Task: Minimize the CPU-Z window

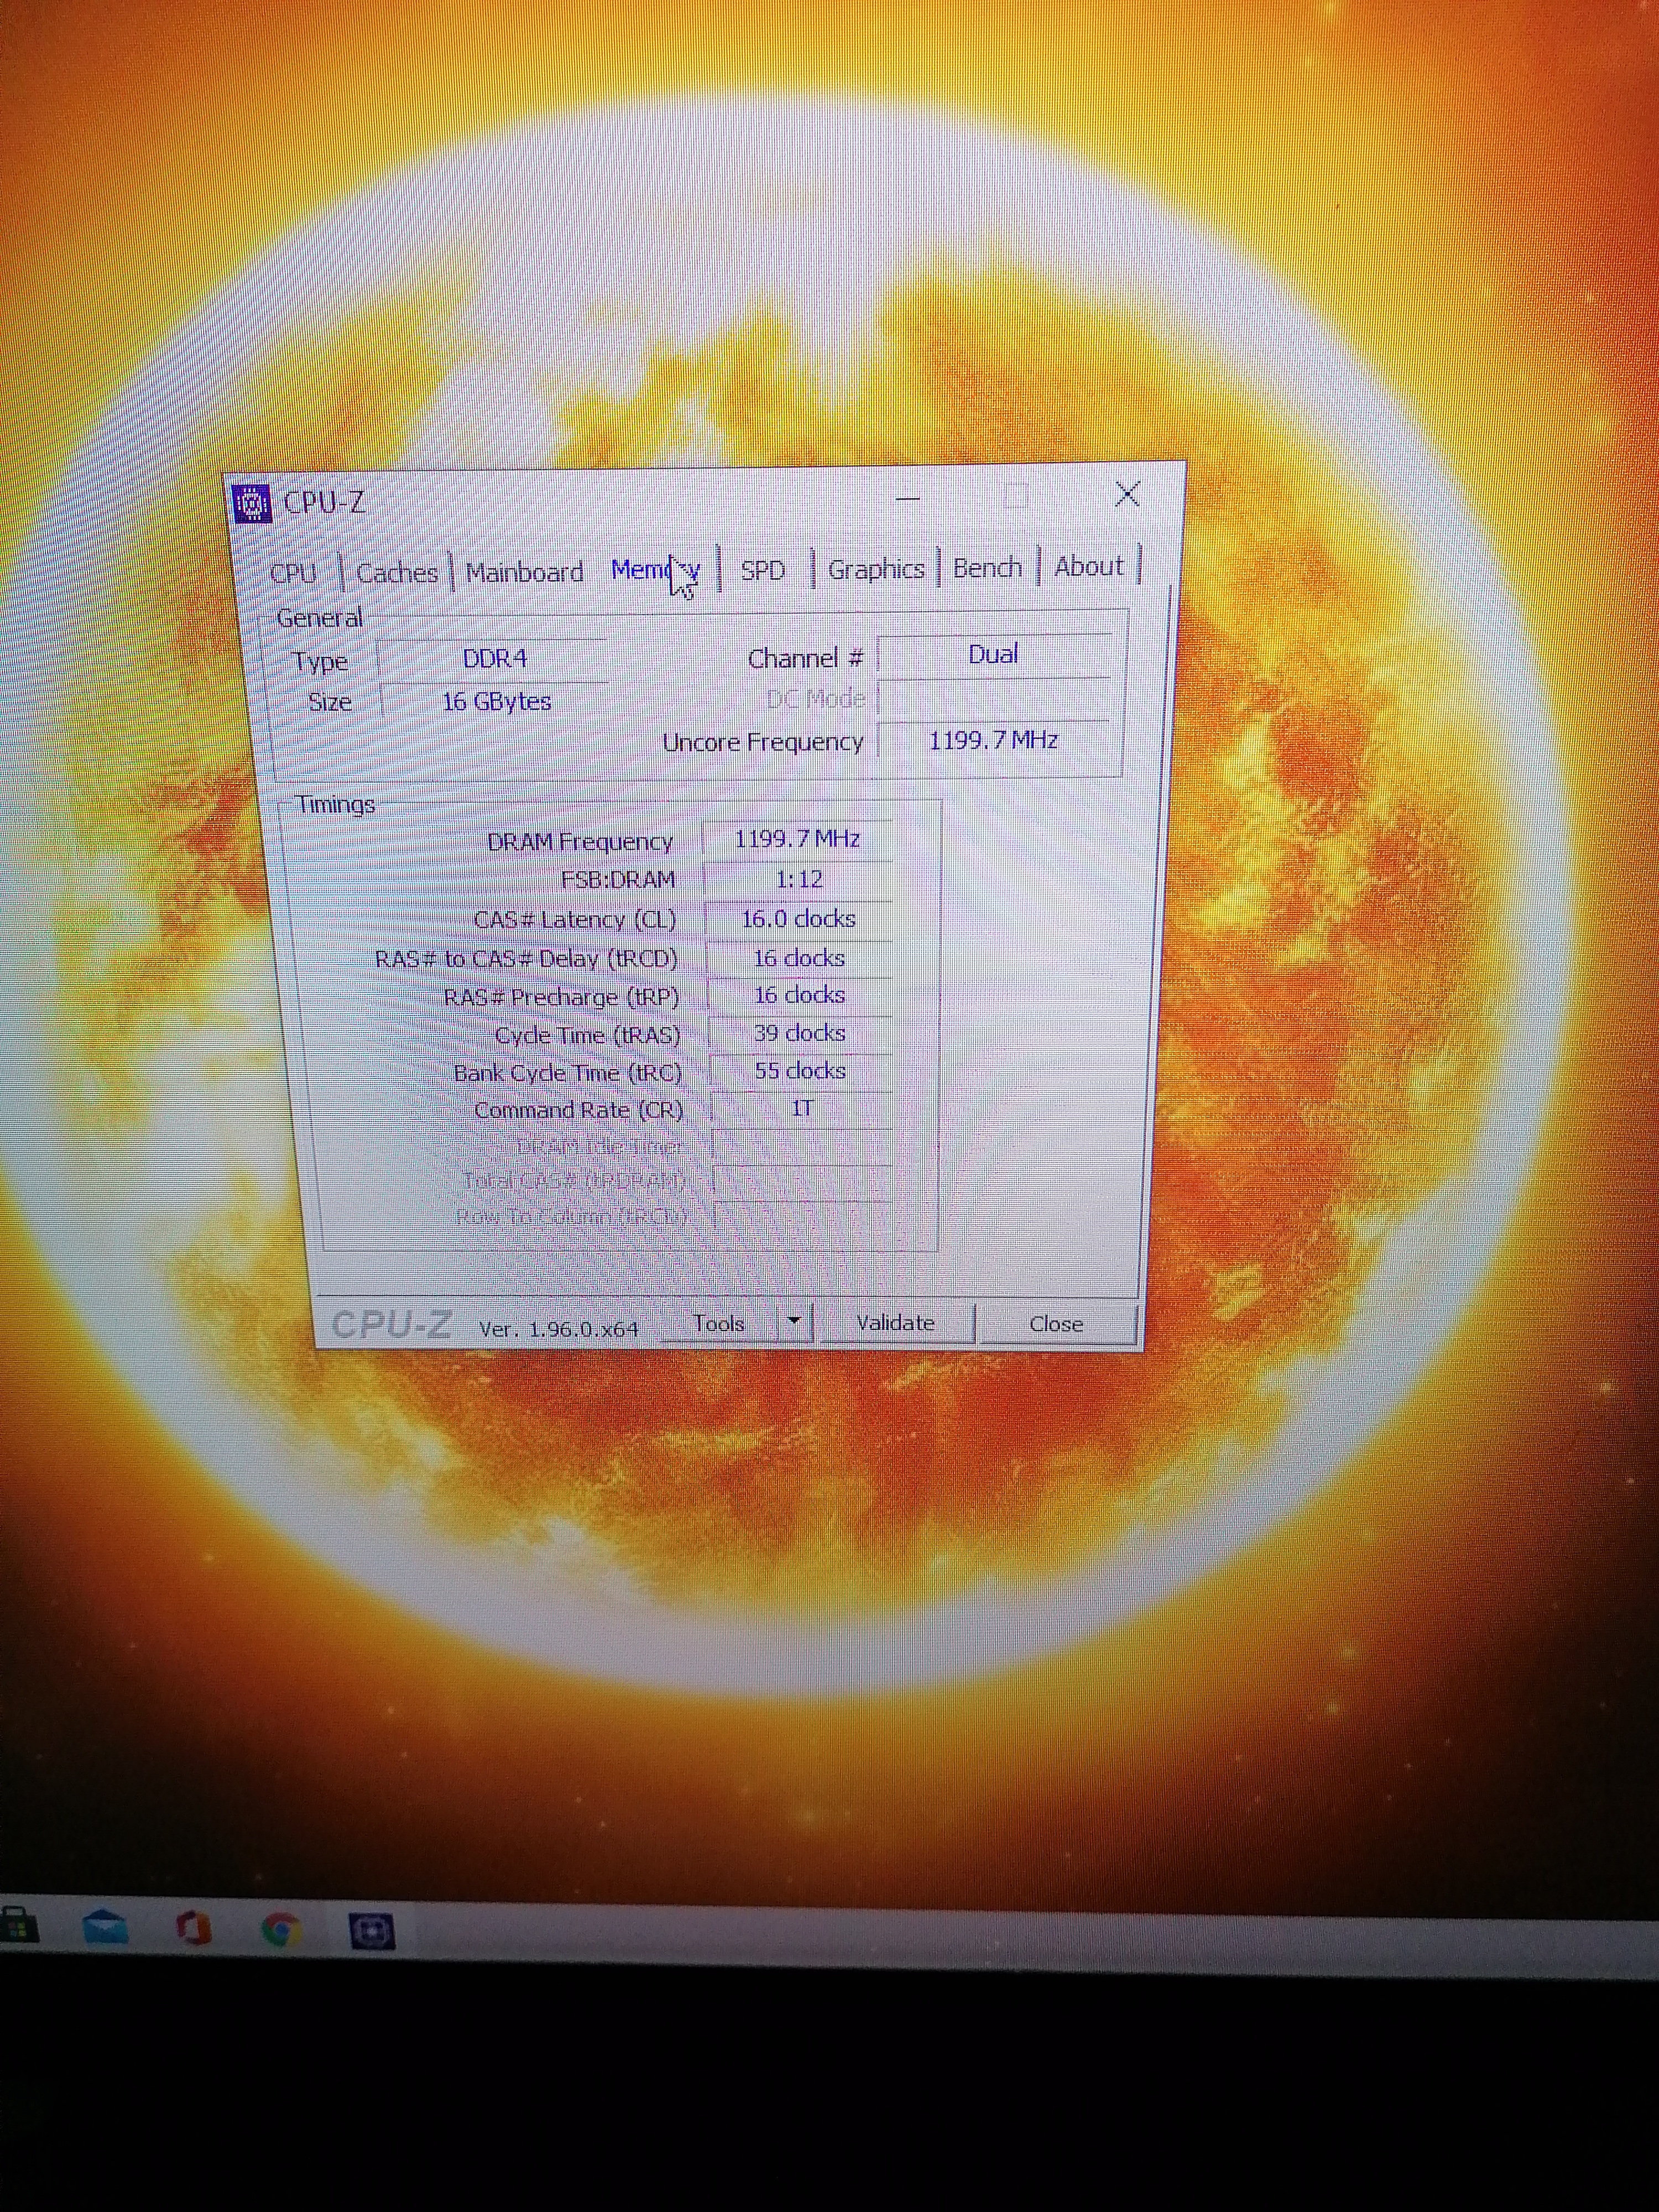Action: pyautogui.click(x=907, y=498)
